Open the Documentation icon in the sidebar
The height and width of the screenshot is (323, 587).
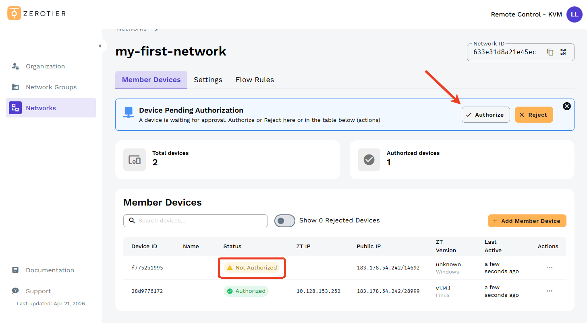click(15, 270)
